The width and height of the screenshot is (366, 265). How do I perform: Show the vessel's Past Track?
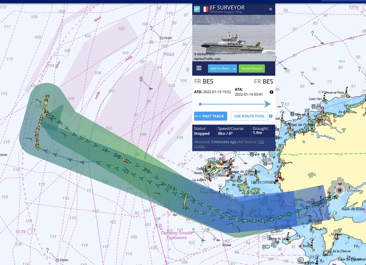pyautogui.click(x=211, y=116)
